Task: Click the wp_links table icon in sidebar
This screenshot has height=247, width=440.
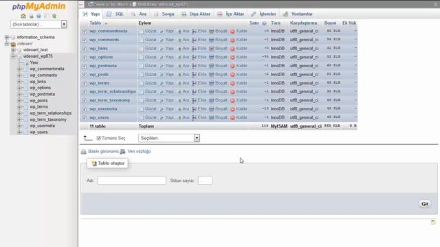Action: [26, 82]
